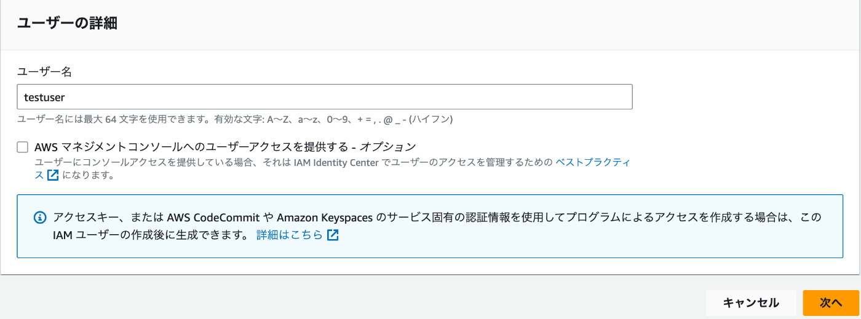Click the external link icon after 詳細はこちら
Image resolution: width=861 pixels, height=319 pixels.
(x=333, y=235)
